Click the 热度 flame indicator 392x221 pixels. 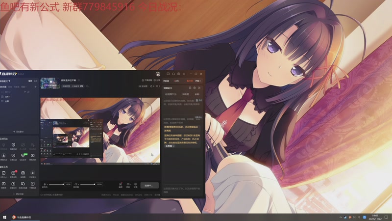coord(190,81)
